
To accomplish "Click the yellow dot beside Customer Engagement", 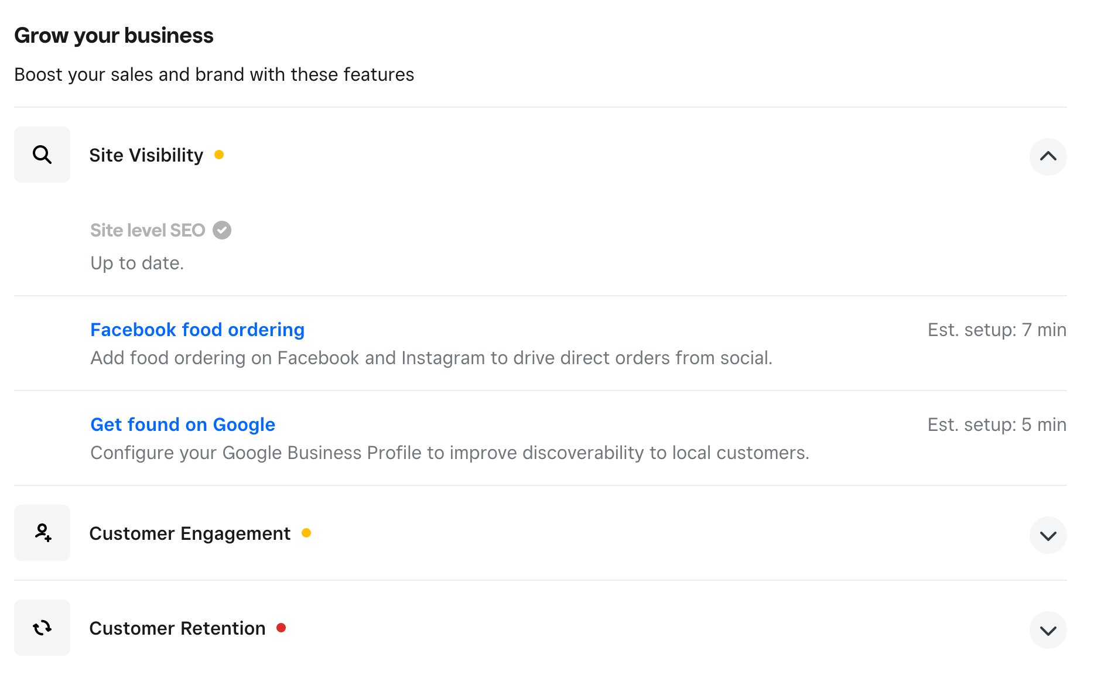I will [x=306, y=533].
